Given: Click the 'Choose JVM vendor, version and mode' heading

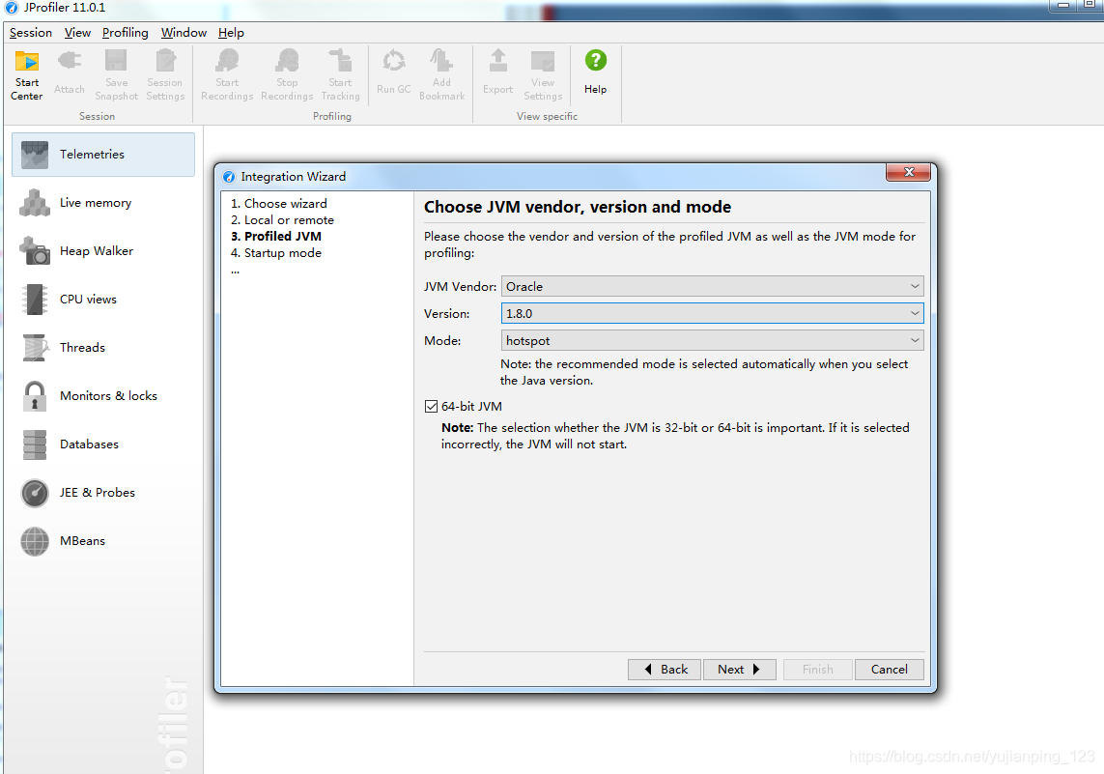Looking at the screenshot, I should click(578, 207).
